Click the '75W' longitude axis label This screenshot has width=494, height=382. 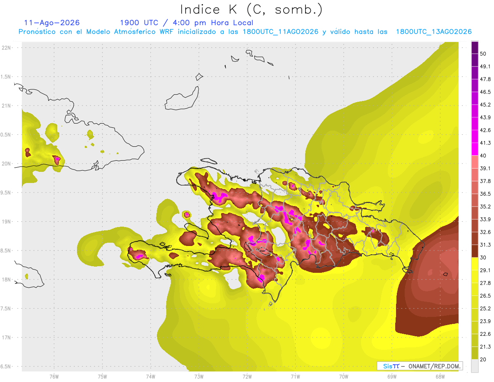(x=103, y=377)
